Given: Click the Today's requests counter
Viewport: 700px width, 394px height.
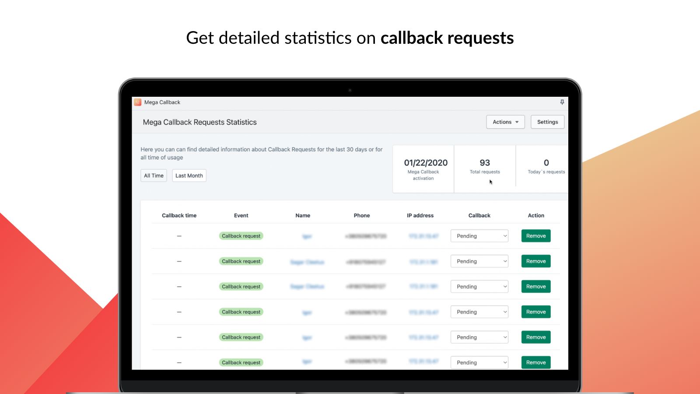Looking at the screenshot, I should [546, 166].
